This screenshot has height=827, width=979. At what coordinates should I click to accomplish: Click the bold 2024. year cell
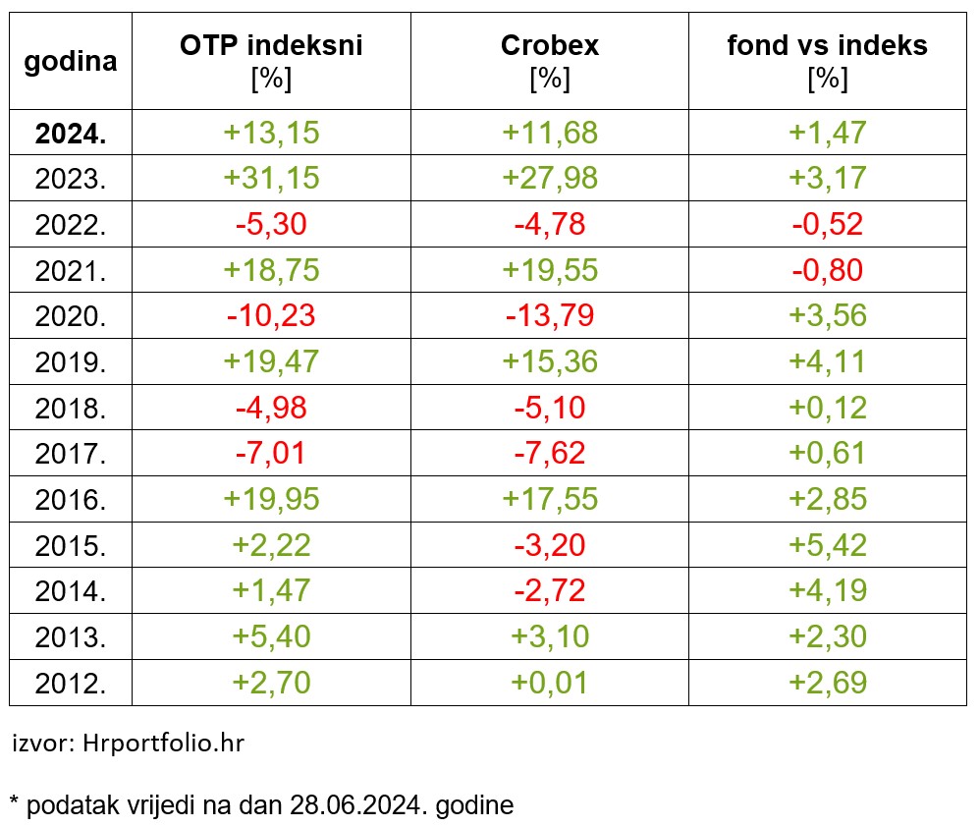click(x=70, y=133)
